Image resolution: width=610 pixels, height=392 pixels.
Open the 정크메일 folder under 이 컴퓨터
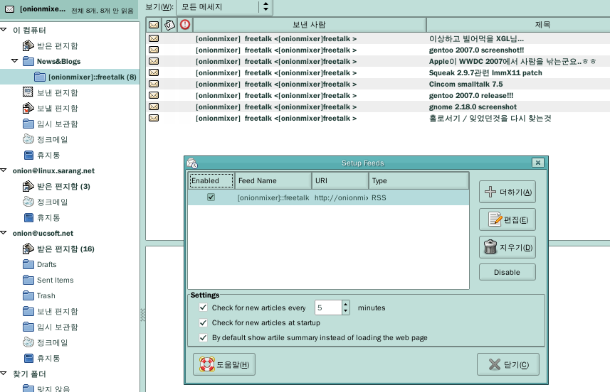coord(28,139)
